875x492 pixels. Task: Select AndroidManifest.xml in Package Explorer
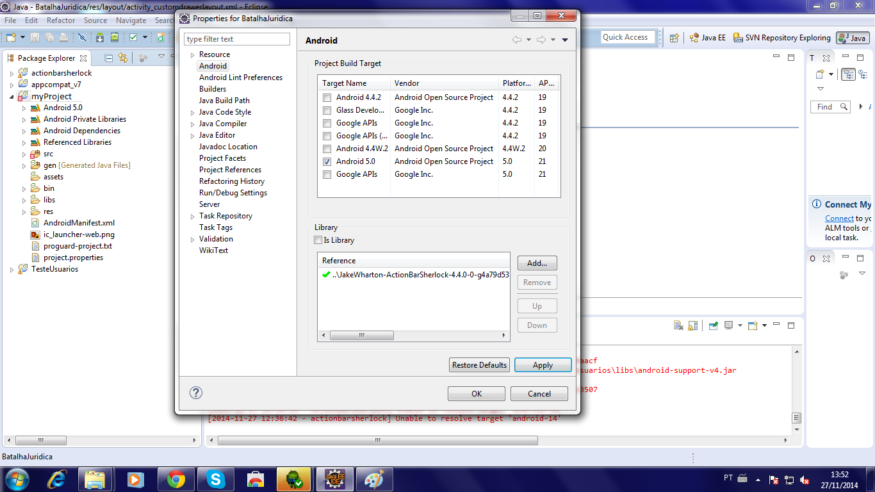coord(79,223)
